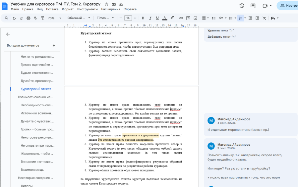298x187 pixels.
Task: Insert an image
Action: tap(195, 18)
